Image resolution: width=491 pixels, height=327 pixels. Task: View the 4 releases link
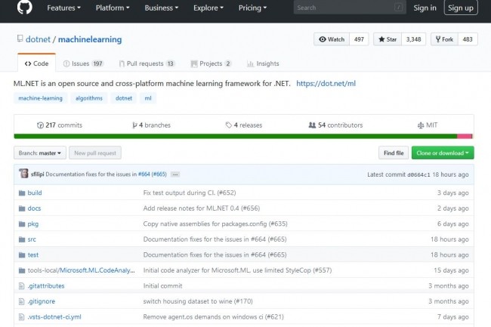click(x=244, y=125)
